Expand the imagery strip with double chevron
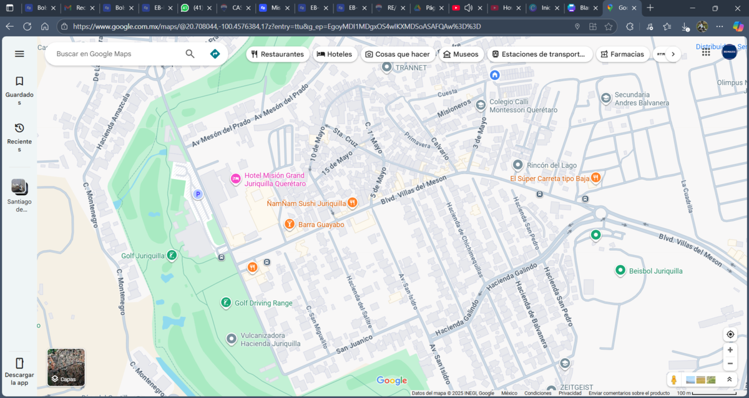The image size is (749, 398). pos(729,379)
